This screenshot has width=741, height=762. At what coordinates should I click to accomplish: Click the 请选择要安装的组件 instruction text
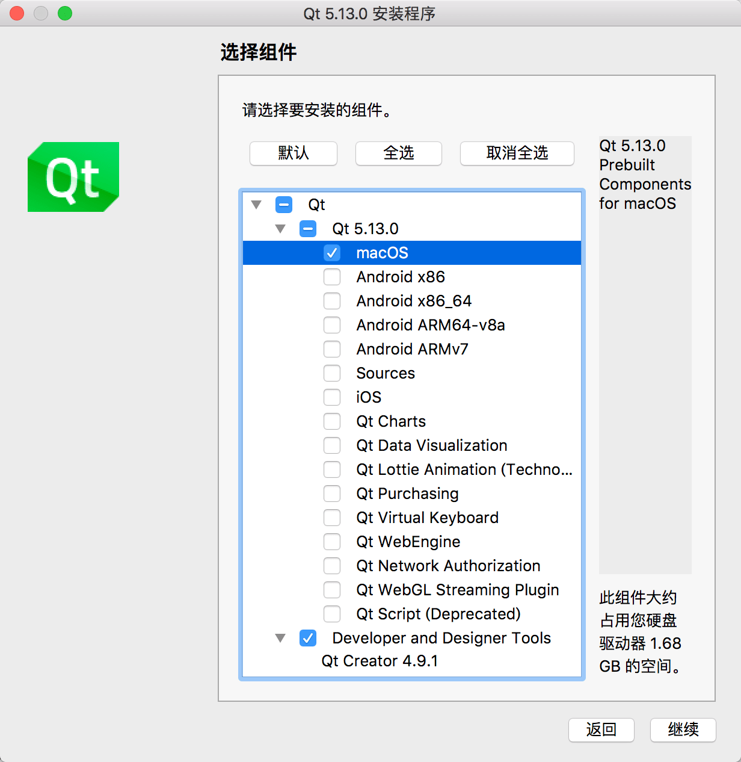[317, 110]
